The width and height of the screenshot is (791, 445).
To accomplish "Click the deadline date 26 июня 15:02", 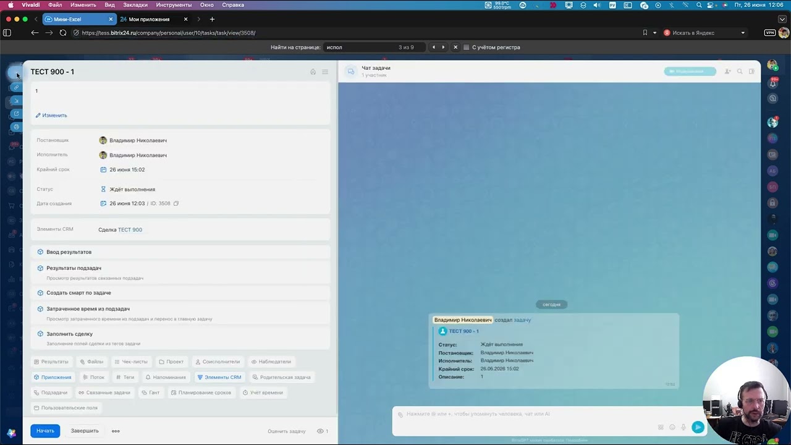I will (x=127, y=170).
